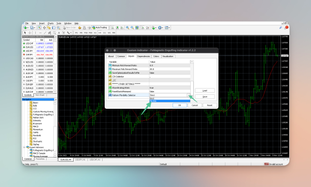Switch chart to D1 timeframe
Viewport: 311px width, 187px height.
pos(105,33)
